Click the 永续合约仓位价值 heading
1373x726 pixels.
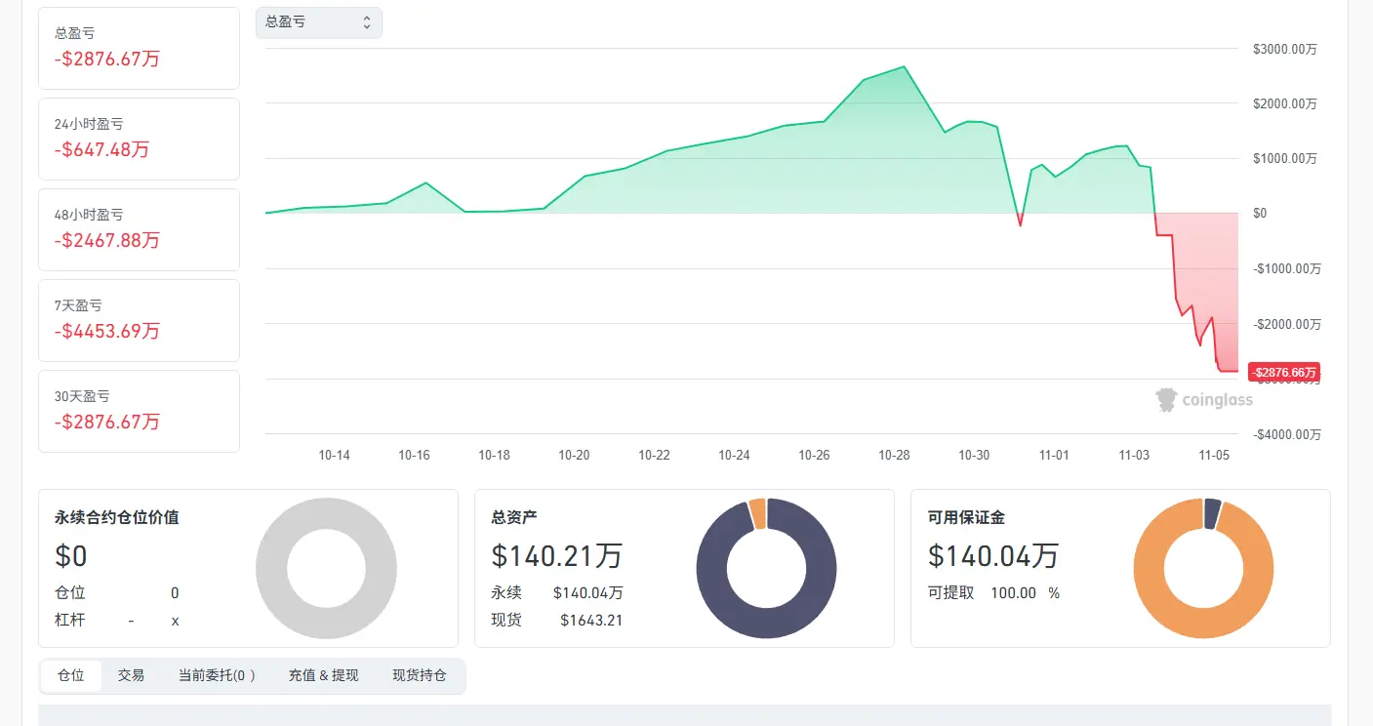117,517
